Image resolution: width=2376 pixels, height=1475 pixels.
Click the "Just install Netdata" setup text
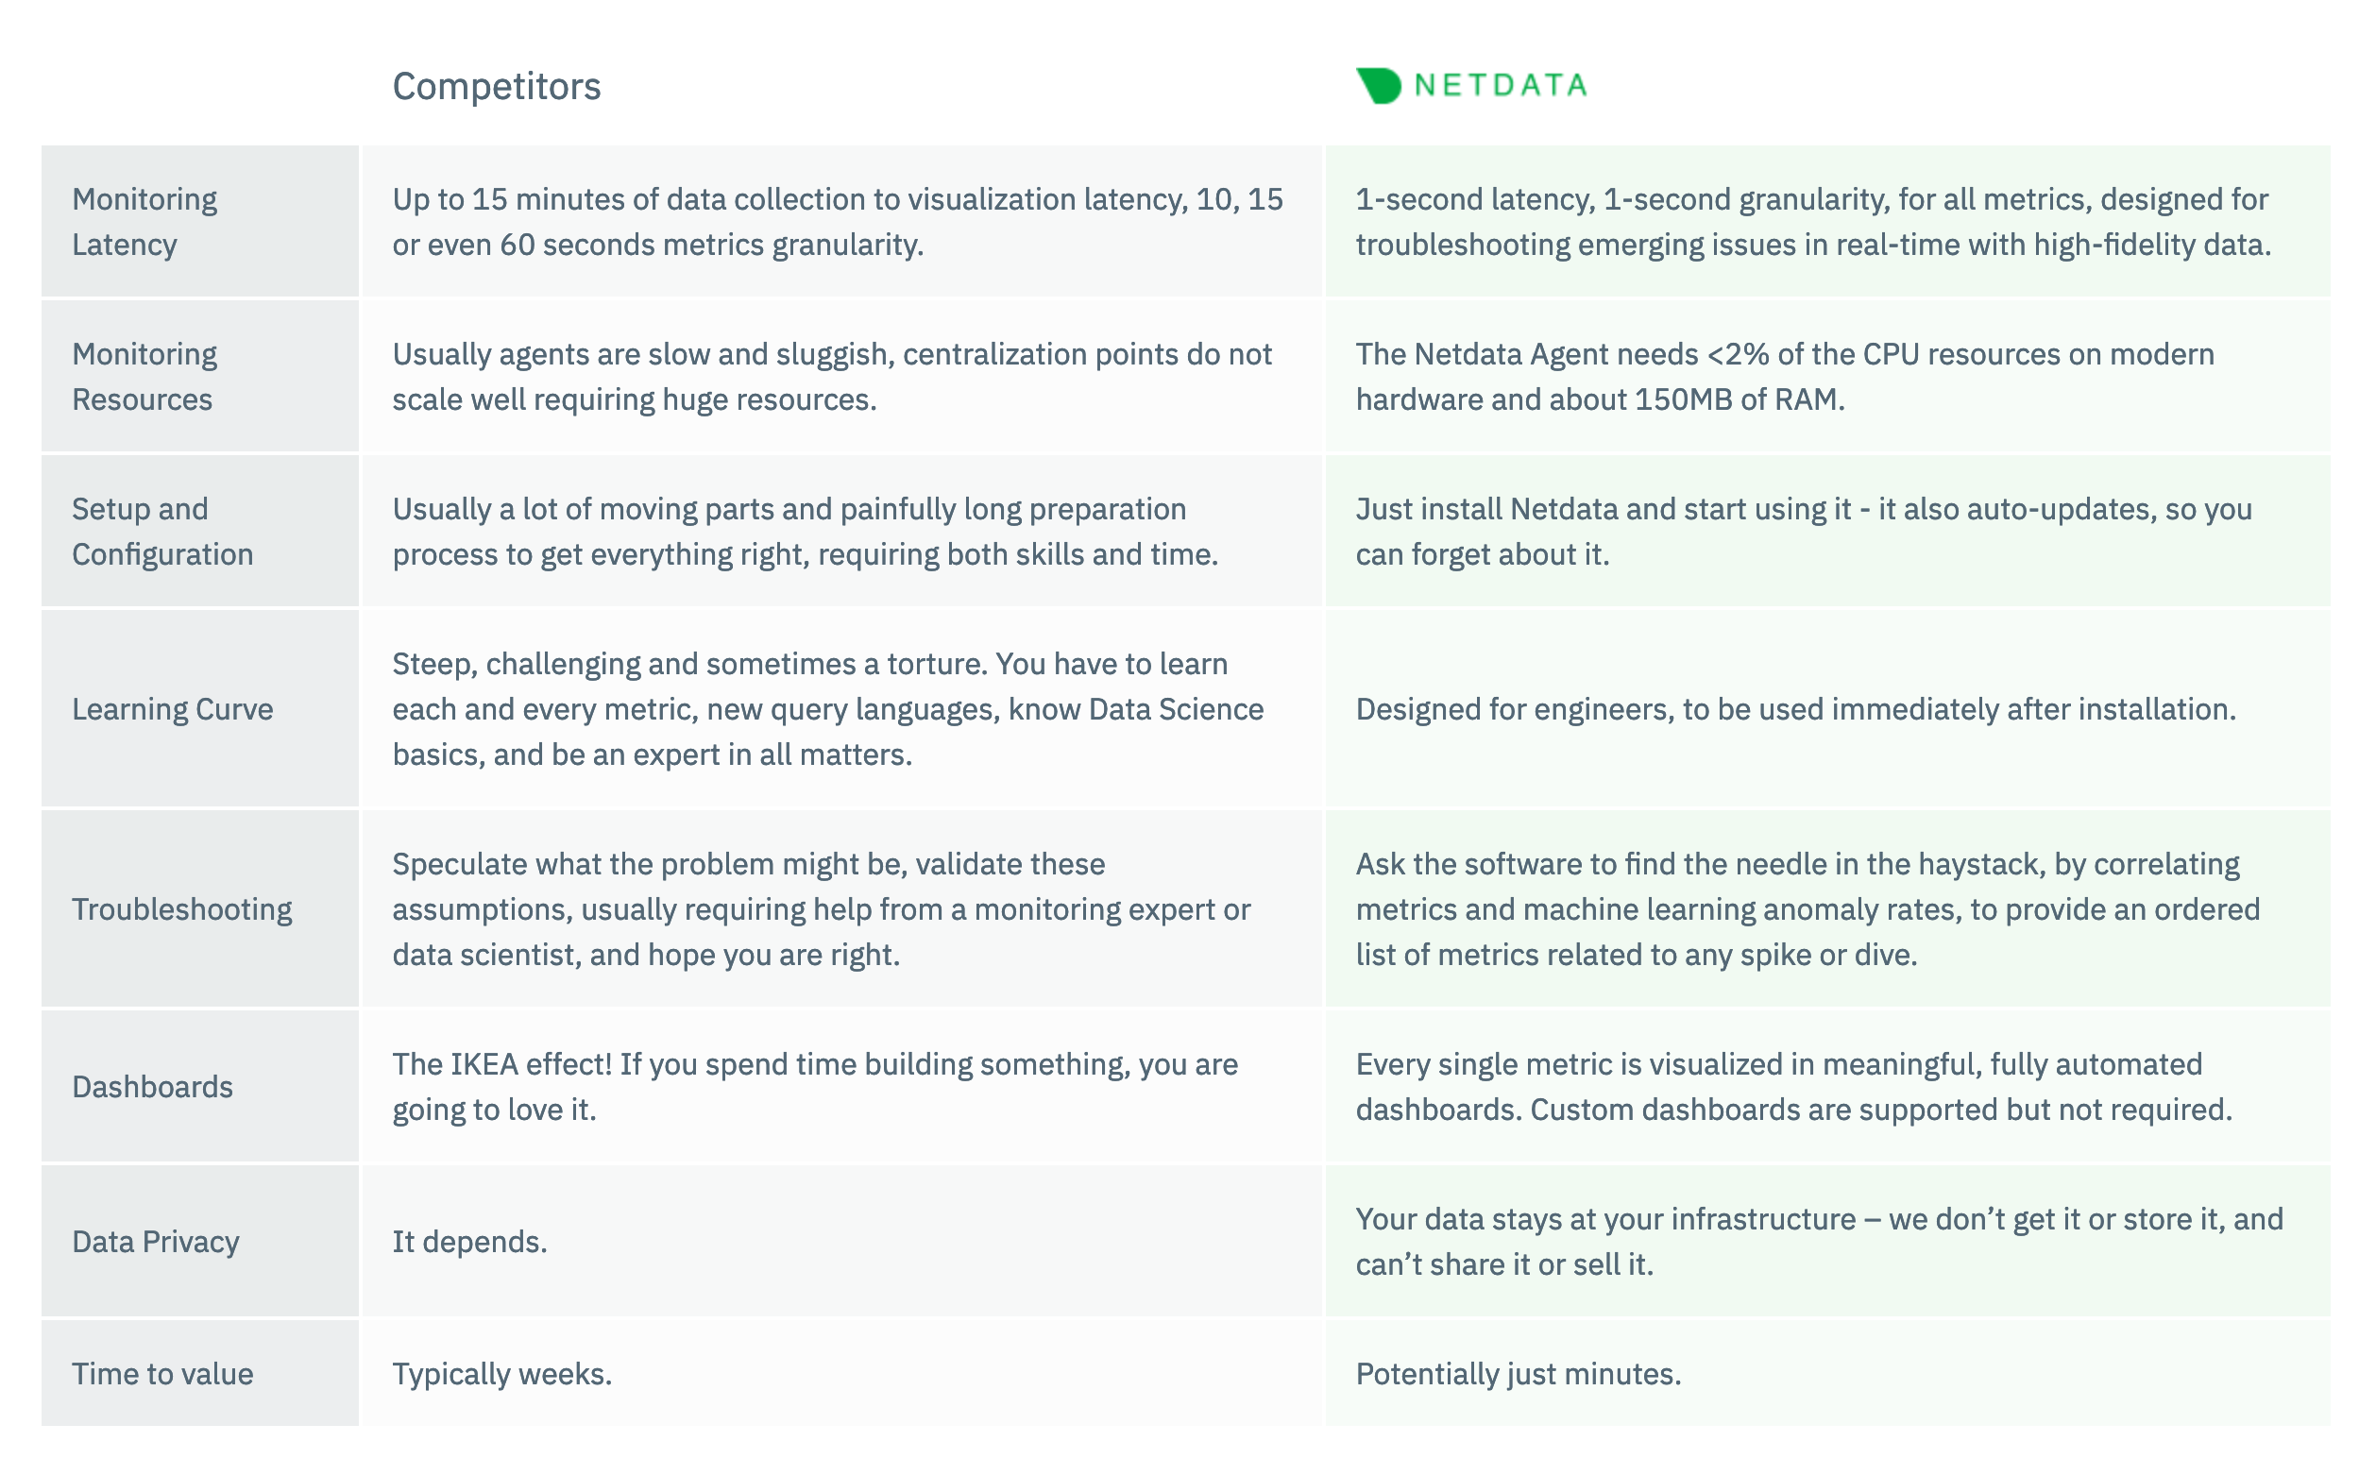coord(1803,532)
